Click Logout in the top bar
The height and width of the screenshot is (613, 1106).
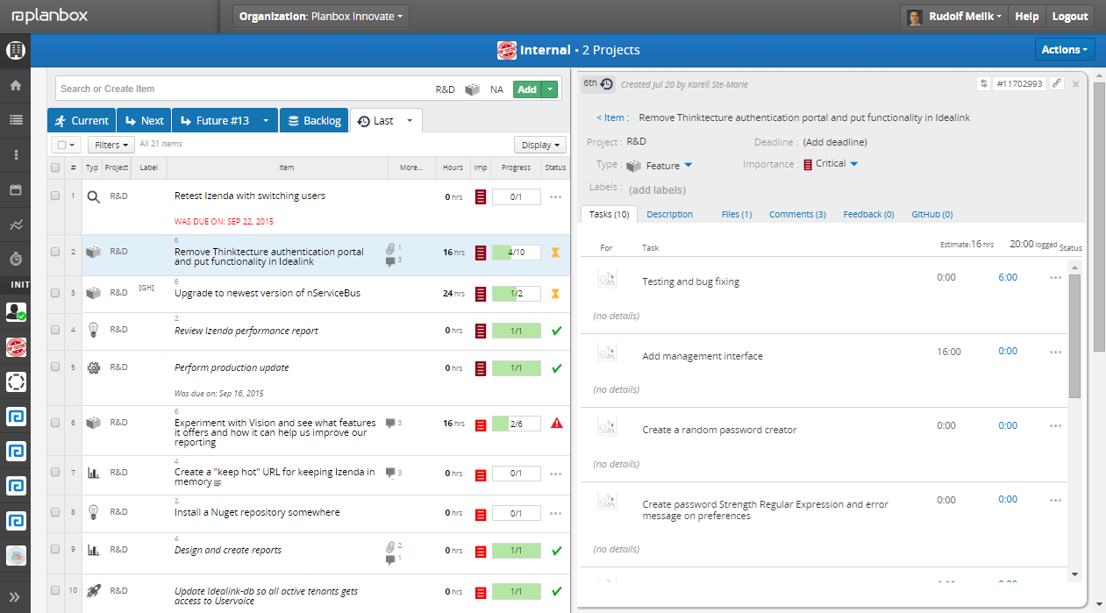[x=1070, y=16]
